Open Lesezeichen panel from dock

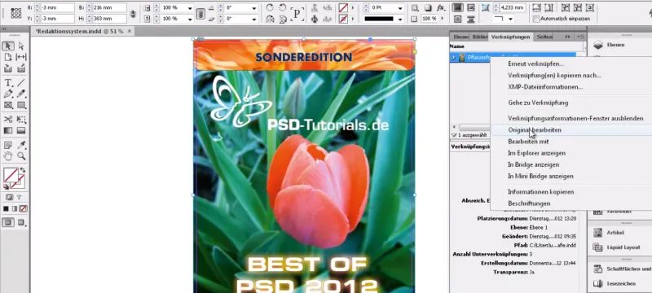coord(615,284)
